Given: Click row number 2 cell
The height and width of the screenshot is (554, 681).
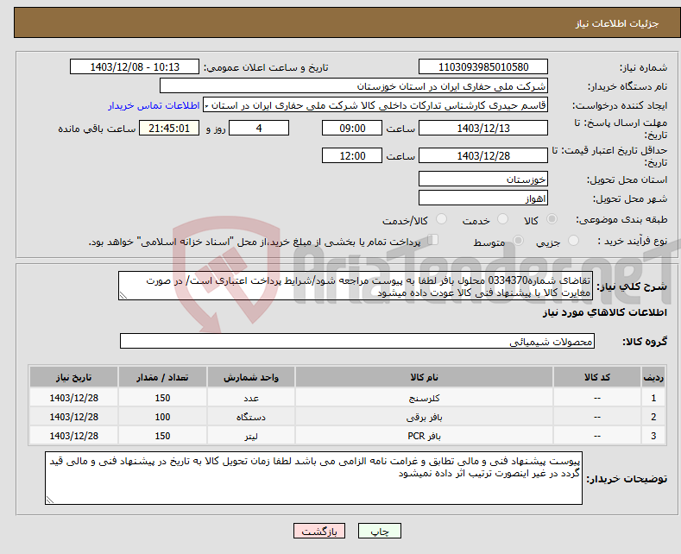Looking at the screenshot, I should pos(653,417).
